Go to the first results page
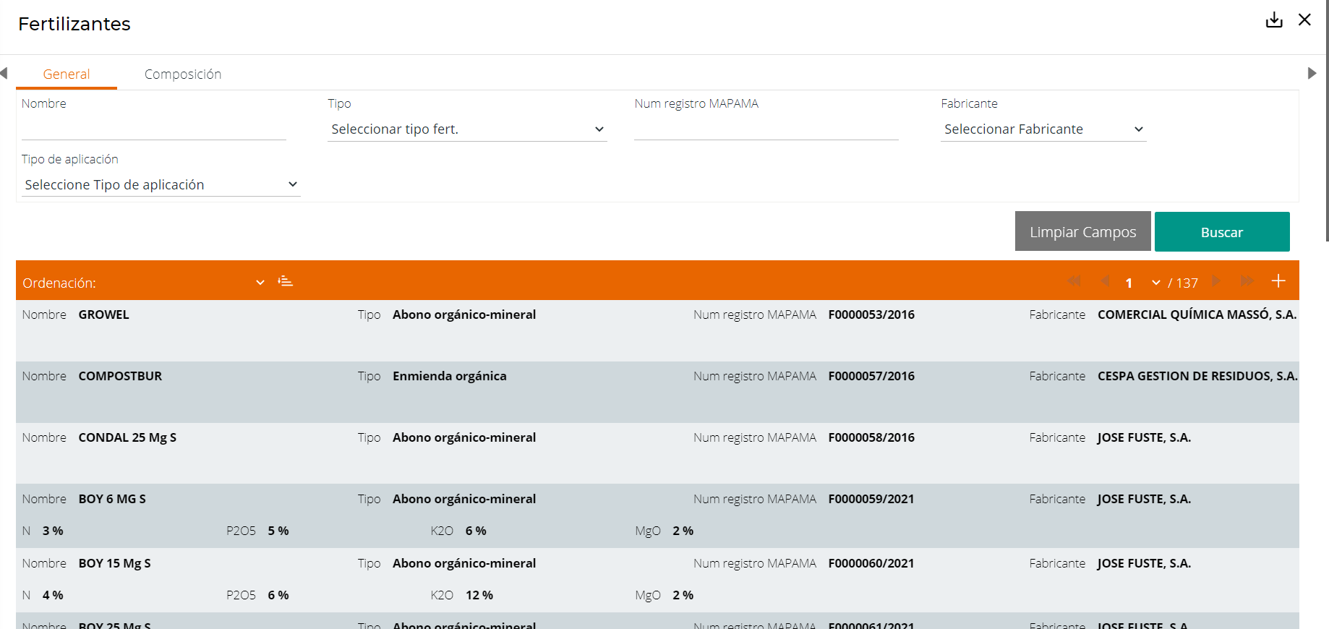Image resolution: width=1329 pixels, height=629 pixels. (1074, 281)
